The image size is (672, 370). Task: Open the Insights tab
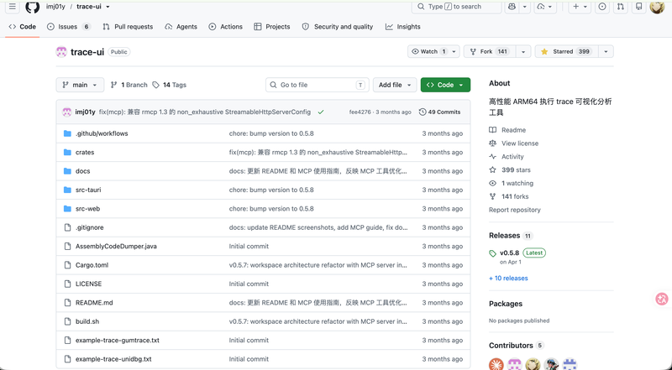click(x=403, y=27)
